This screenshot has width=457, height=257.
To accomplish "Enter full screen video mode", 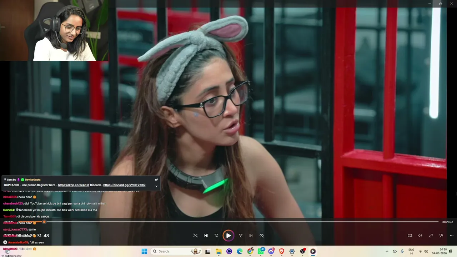I will (431, 236).
